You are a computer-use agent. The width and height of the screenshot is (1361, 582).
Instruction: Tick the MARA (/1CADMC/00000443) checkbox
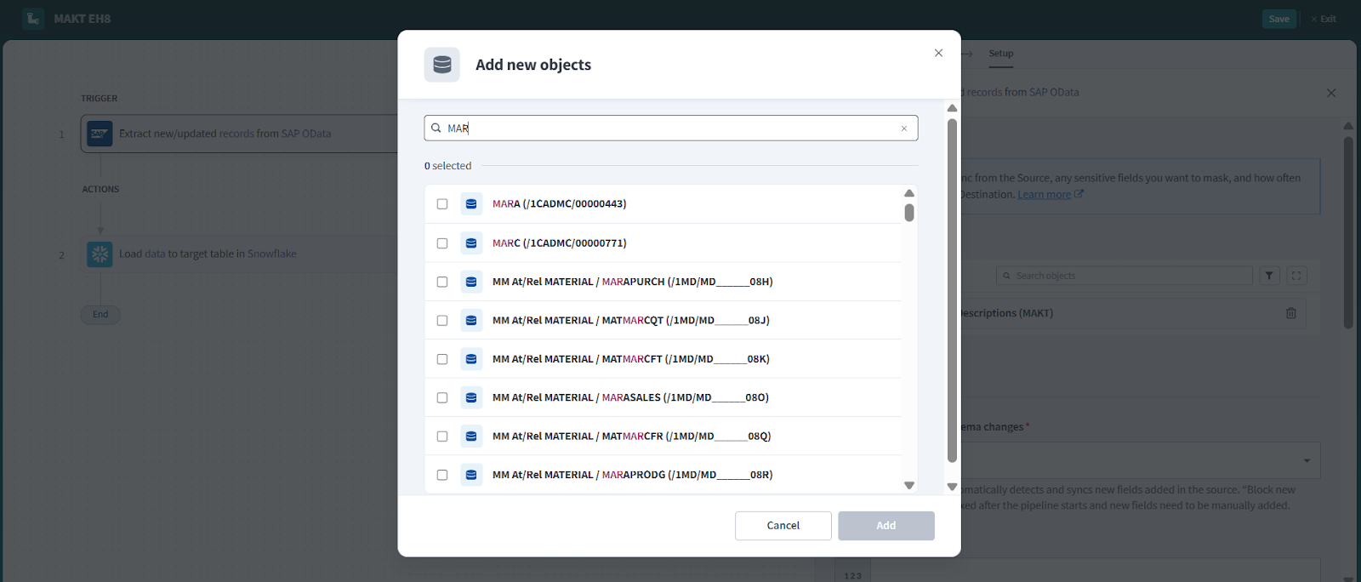[442, 204]
